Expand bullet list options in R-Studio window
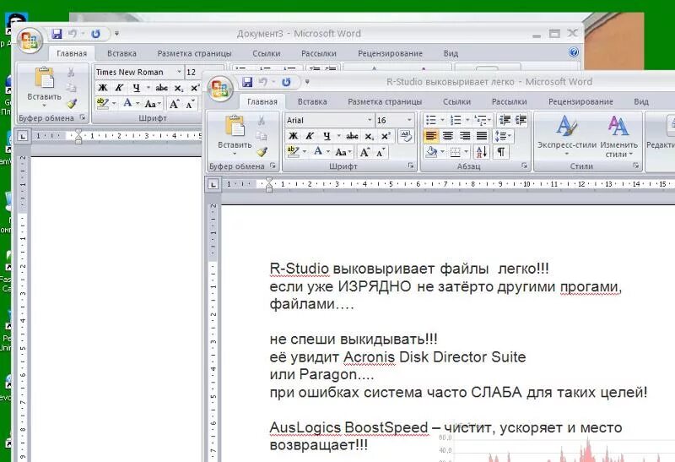This screenshot has width=675, height=462. point(442,120)
